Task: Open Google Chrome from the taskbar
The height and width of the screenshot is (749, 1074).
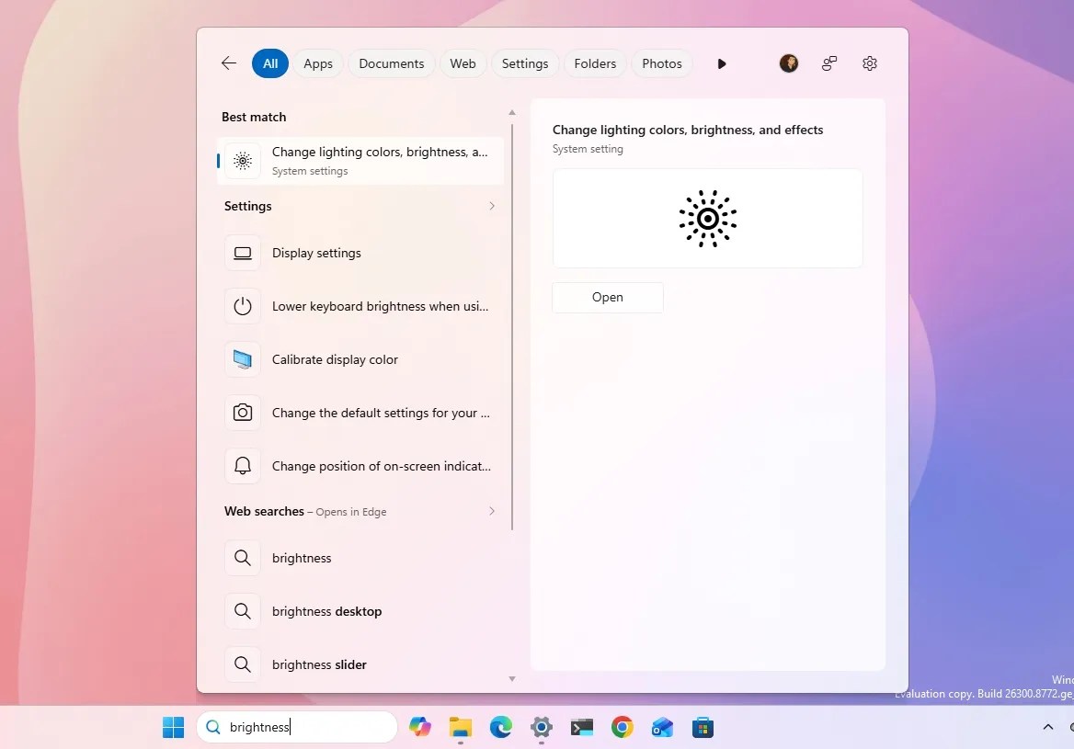Action: [x=622, y=727]
